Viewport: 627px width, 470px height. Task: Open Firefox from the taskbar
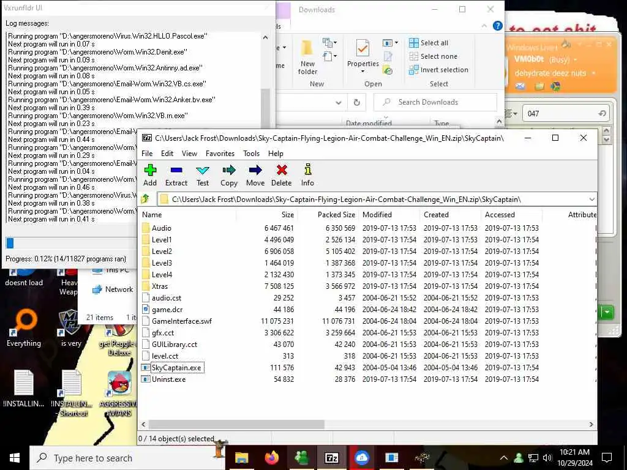click(x=272, y=458)
